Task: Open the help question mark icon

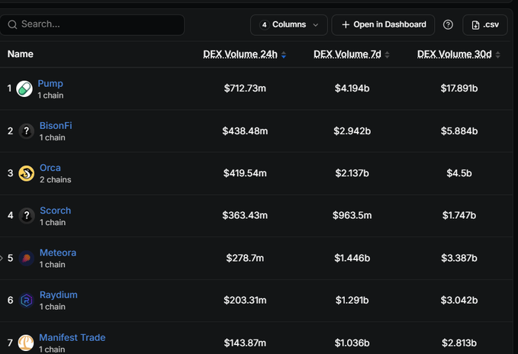Action: [x=448, y=24]
